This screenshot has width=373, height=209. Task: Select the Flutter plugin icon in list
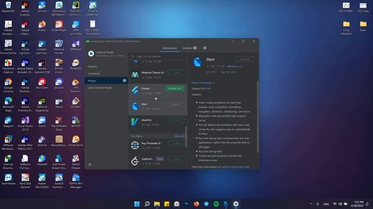pos(135,91)
